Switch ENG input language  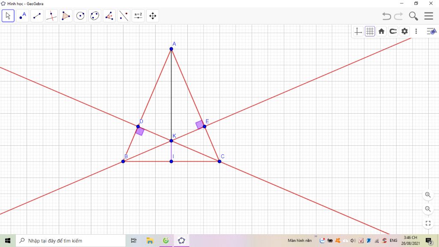click(394, 241)
